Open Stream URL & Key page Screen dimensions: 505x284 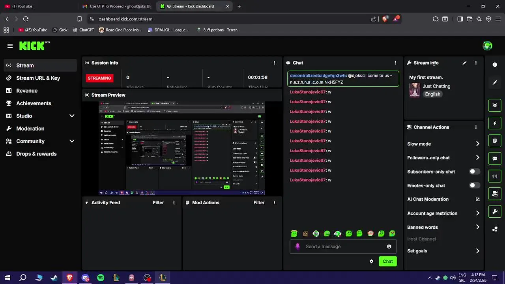(x=40, y=78)
